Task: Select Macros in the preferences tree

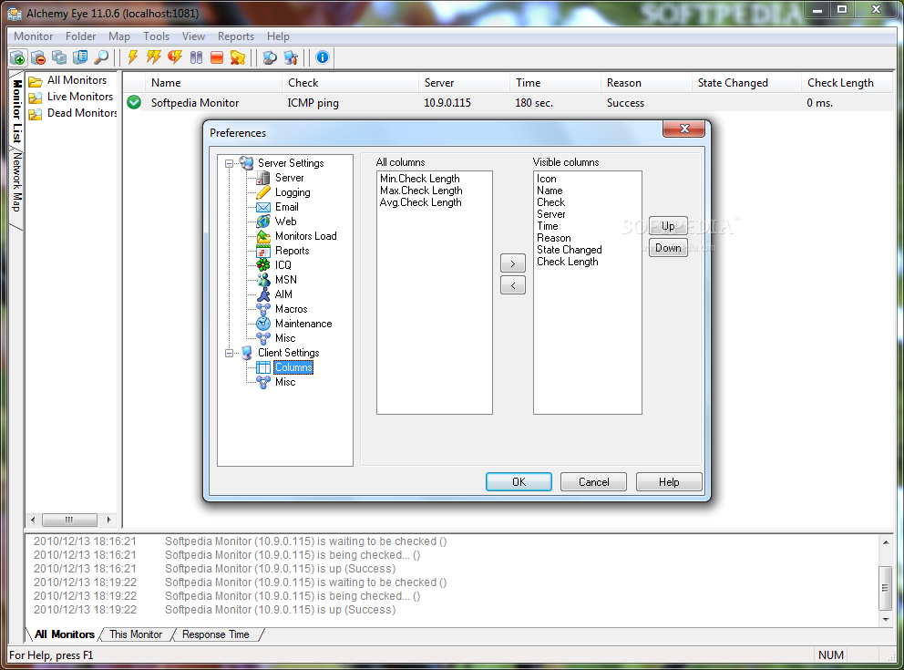Action: [x=291, y=309]
